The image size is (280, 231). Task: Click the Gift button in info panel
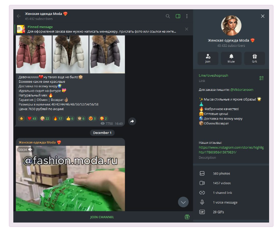coord(255,59)
